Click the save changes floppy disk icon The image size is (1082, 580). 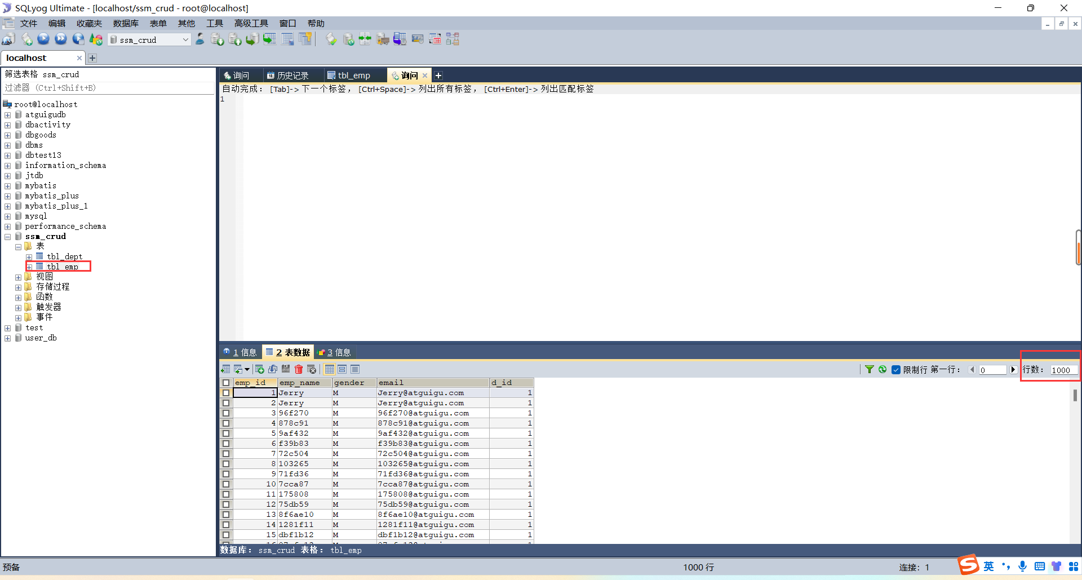click(286, 369)
